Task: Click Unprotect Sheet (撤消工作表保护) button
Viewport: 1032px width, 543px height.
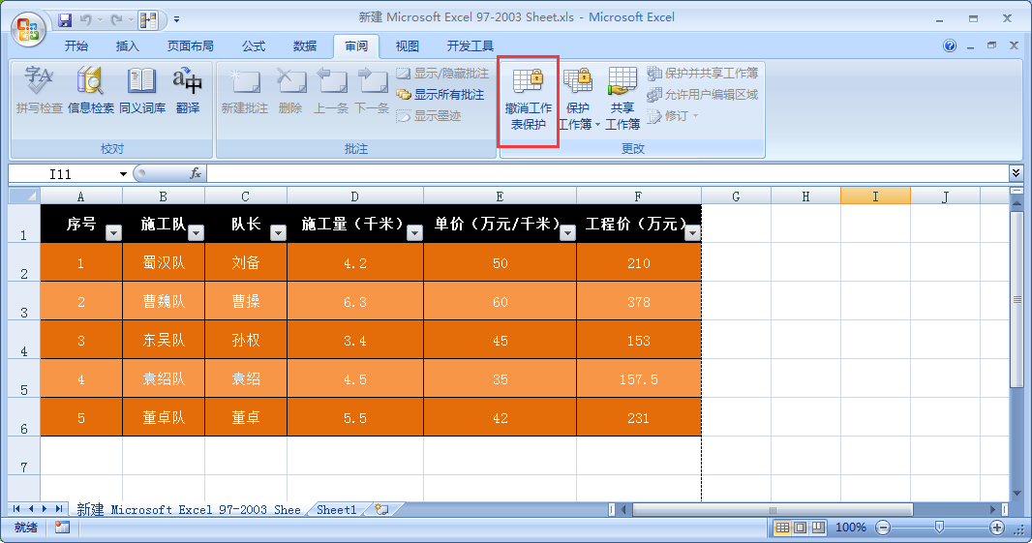Action: click(528, 100)
